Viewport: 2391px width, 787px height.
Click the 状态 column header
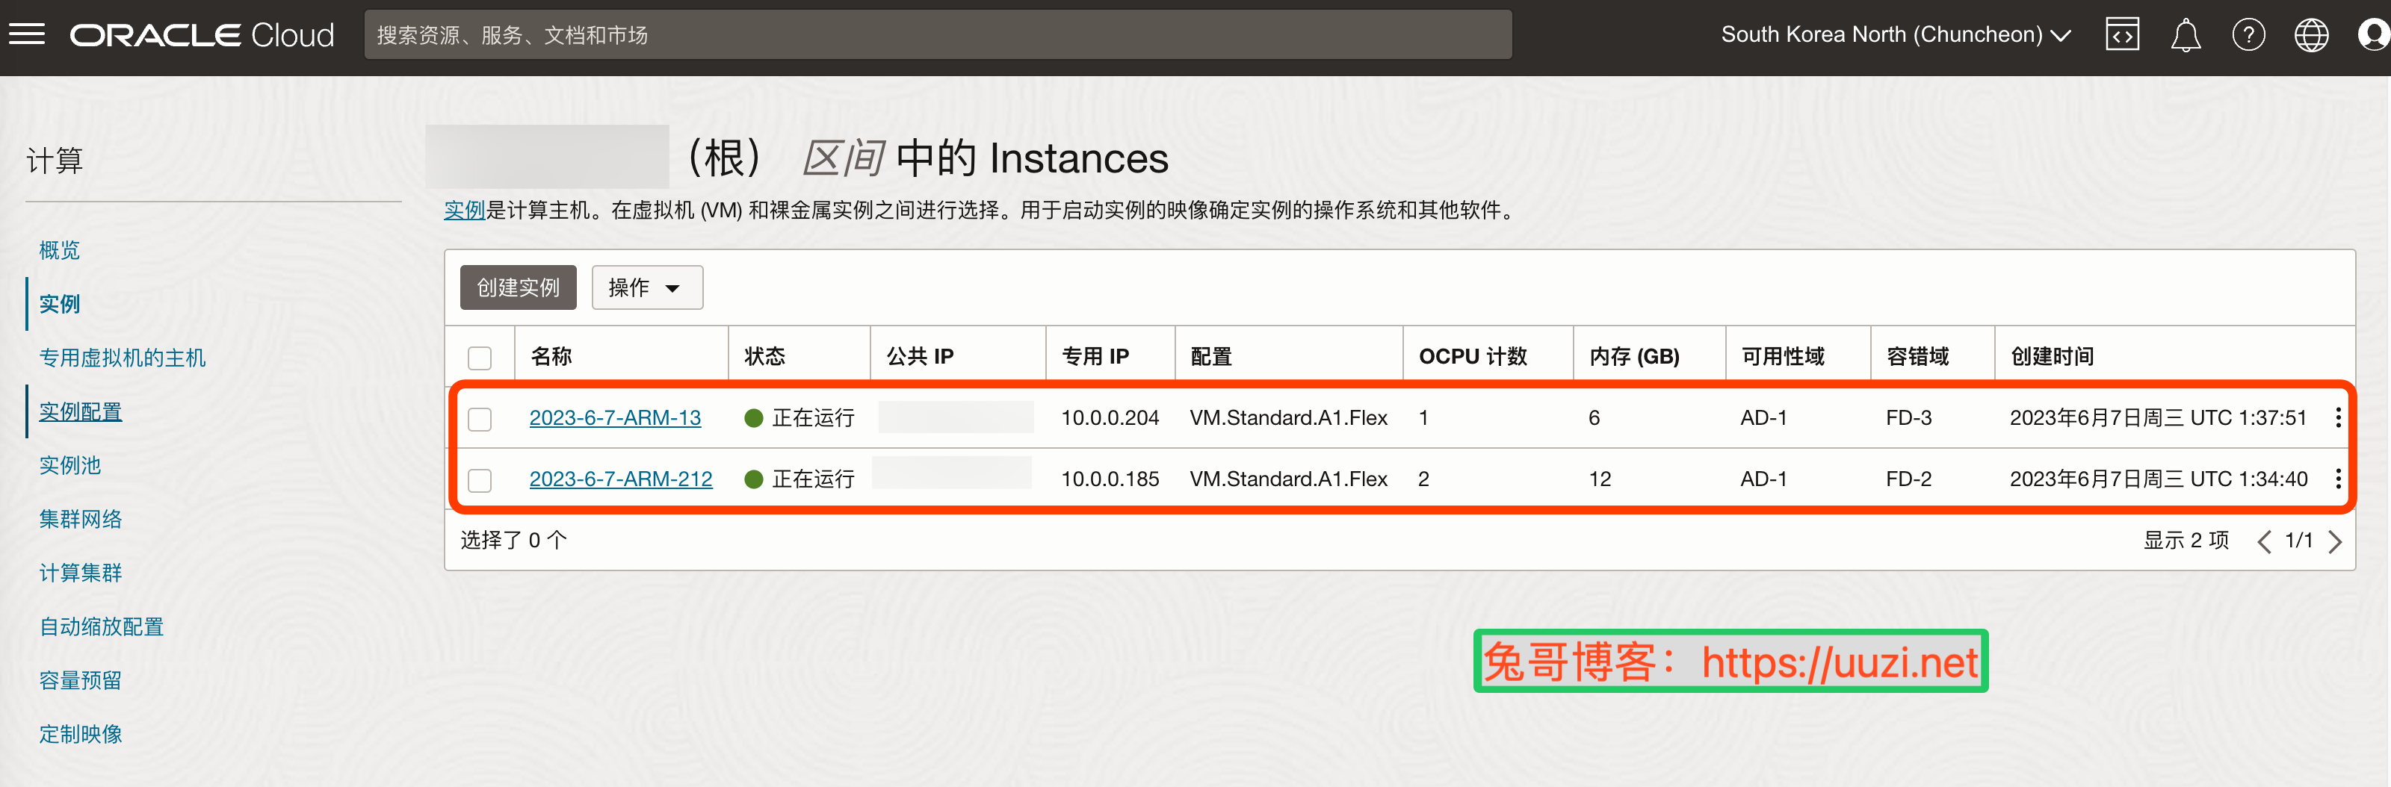765,356
